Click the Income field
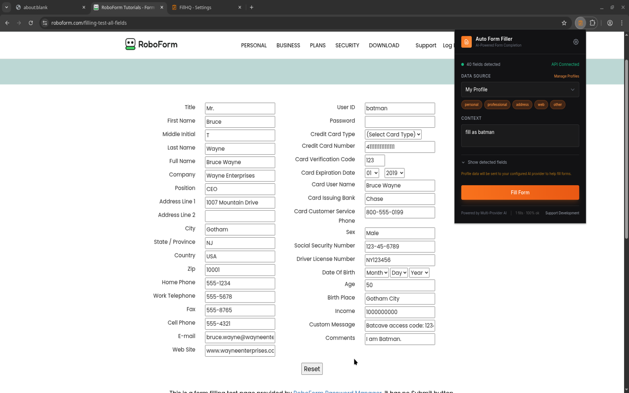The height and width of the screenshot is (393, 629). click(x=400, y=312)
